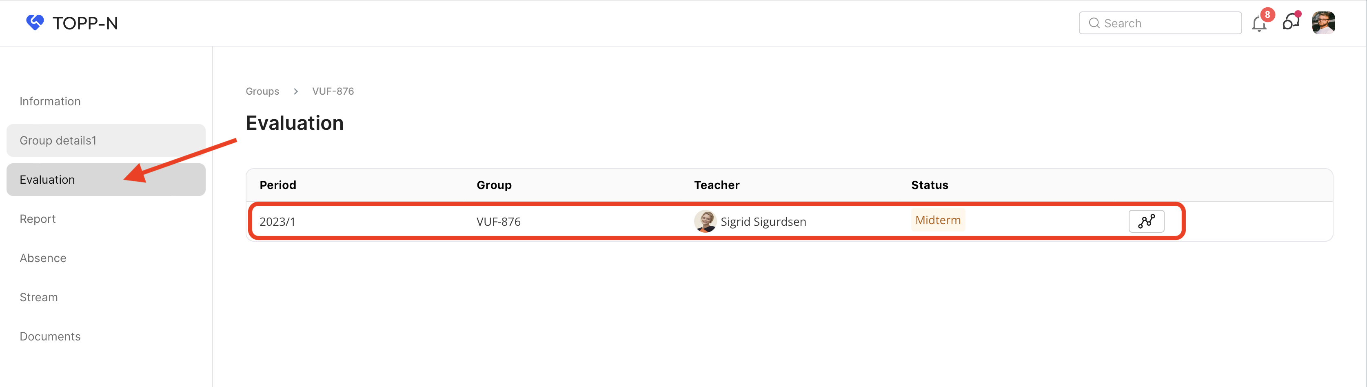Open the chat messages icon
The image size is (1367, 387).
click(1291, 22)
